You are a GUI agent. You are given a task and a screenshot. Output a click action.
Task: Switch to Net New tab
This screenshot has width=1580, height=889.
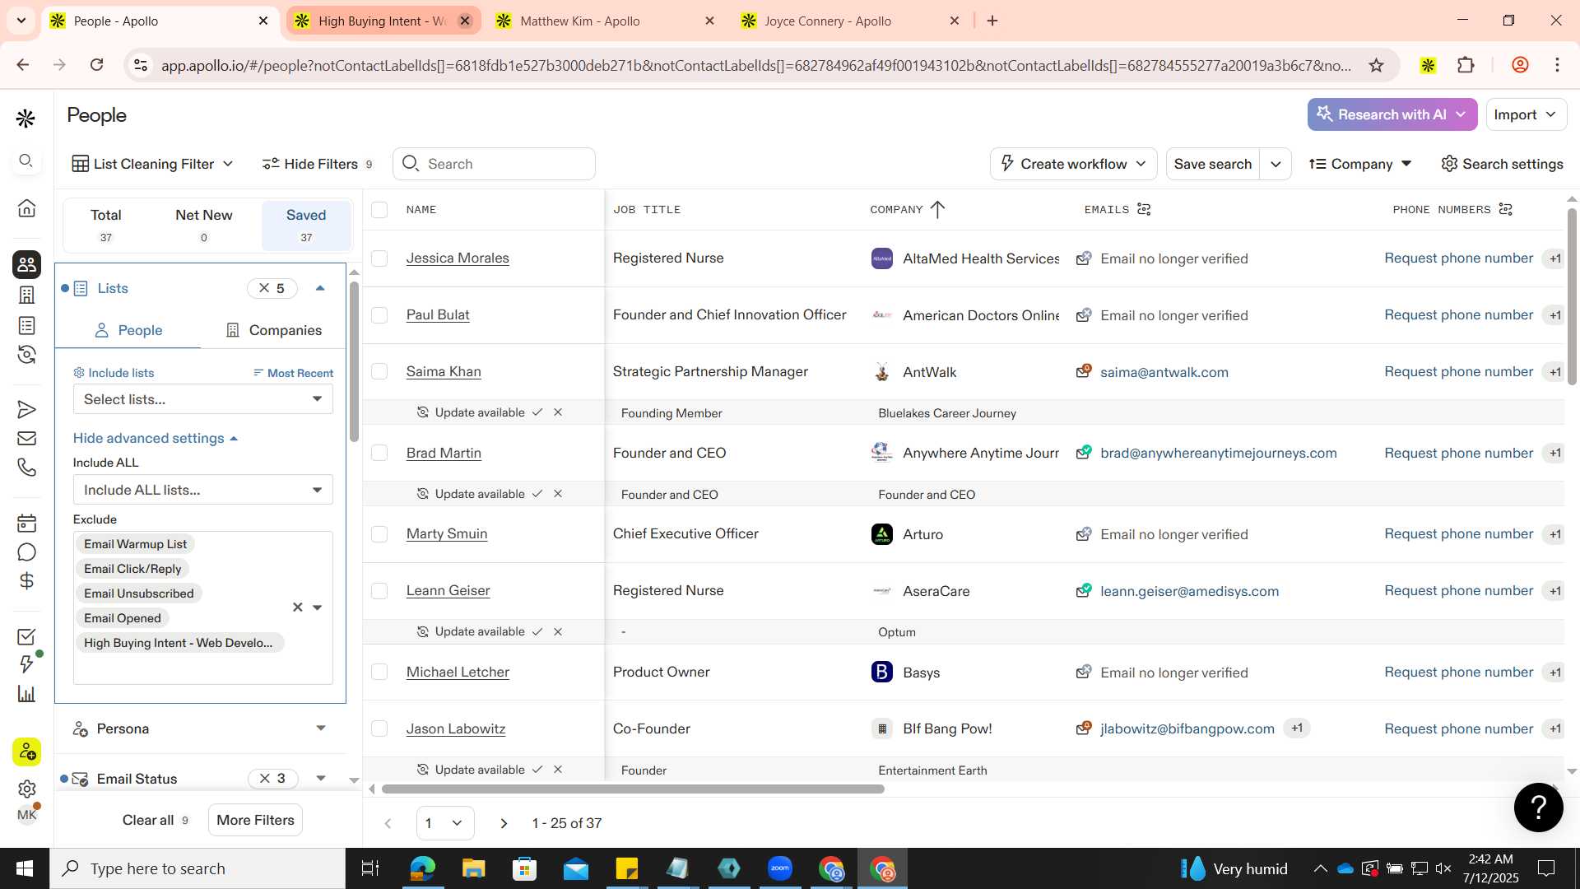204,225
